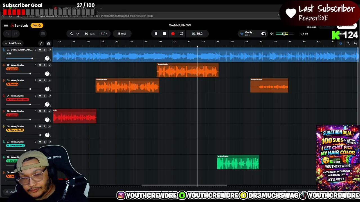This screenshot has width=360, height=202.
Task: Stop playback
Action: click(x=164, y=34)
